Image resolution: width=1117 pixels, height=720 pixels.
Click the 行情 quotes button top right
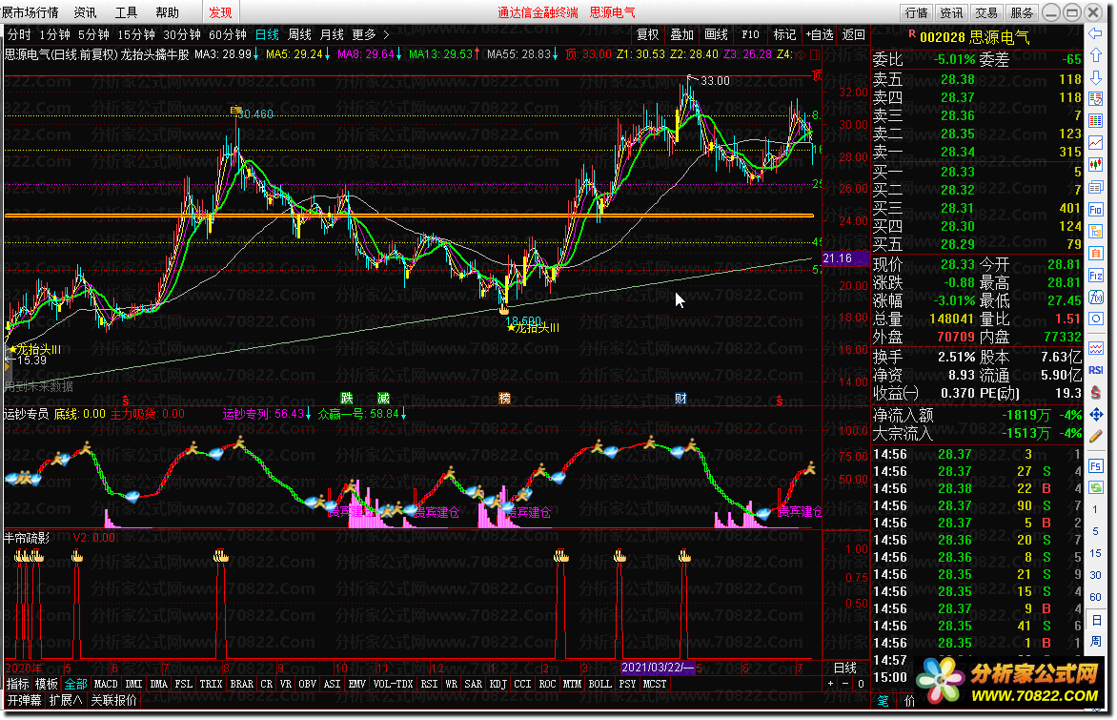coord(916,12)
